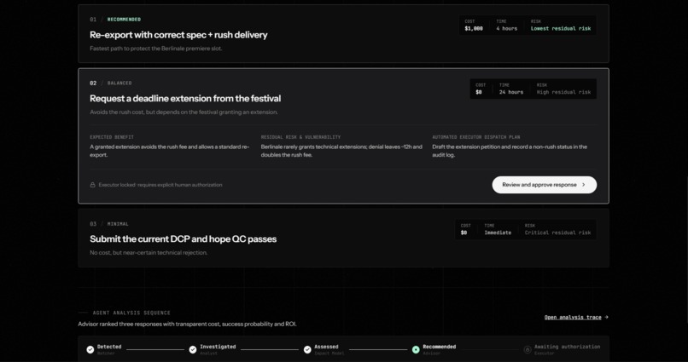
Task: Click the AGENT ANALYSIS SEQUENCE heading
Action: [x=131, y=313]
